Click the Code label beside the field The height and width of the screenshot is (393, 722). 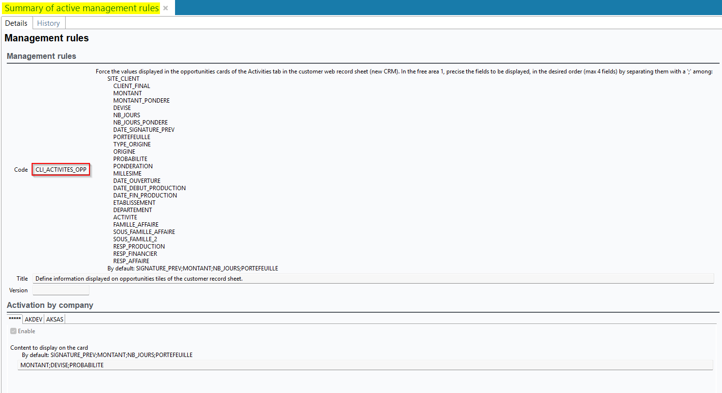point(21,170)
